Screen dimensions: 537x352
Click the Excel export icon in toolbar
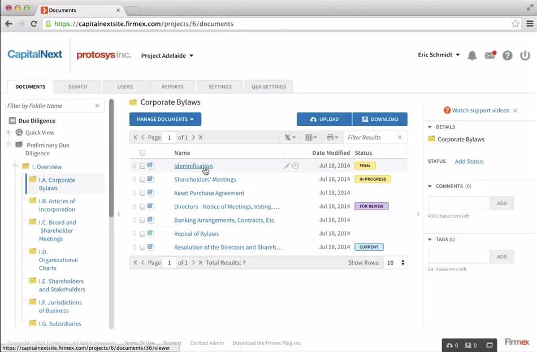pyautogui.click(x=290, y=137)
